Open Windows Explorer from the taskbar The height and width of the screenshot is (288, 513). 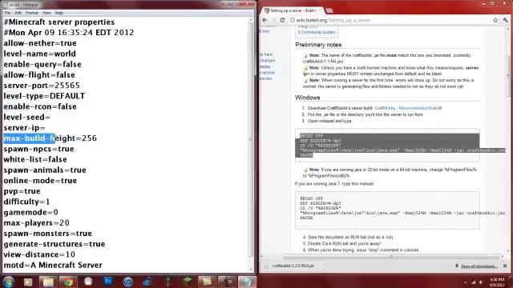tap(48, 282)
